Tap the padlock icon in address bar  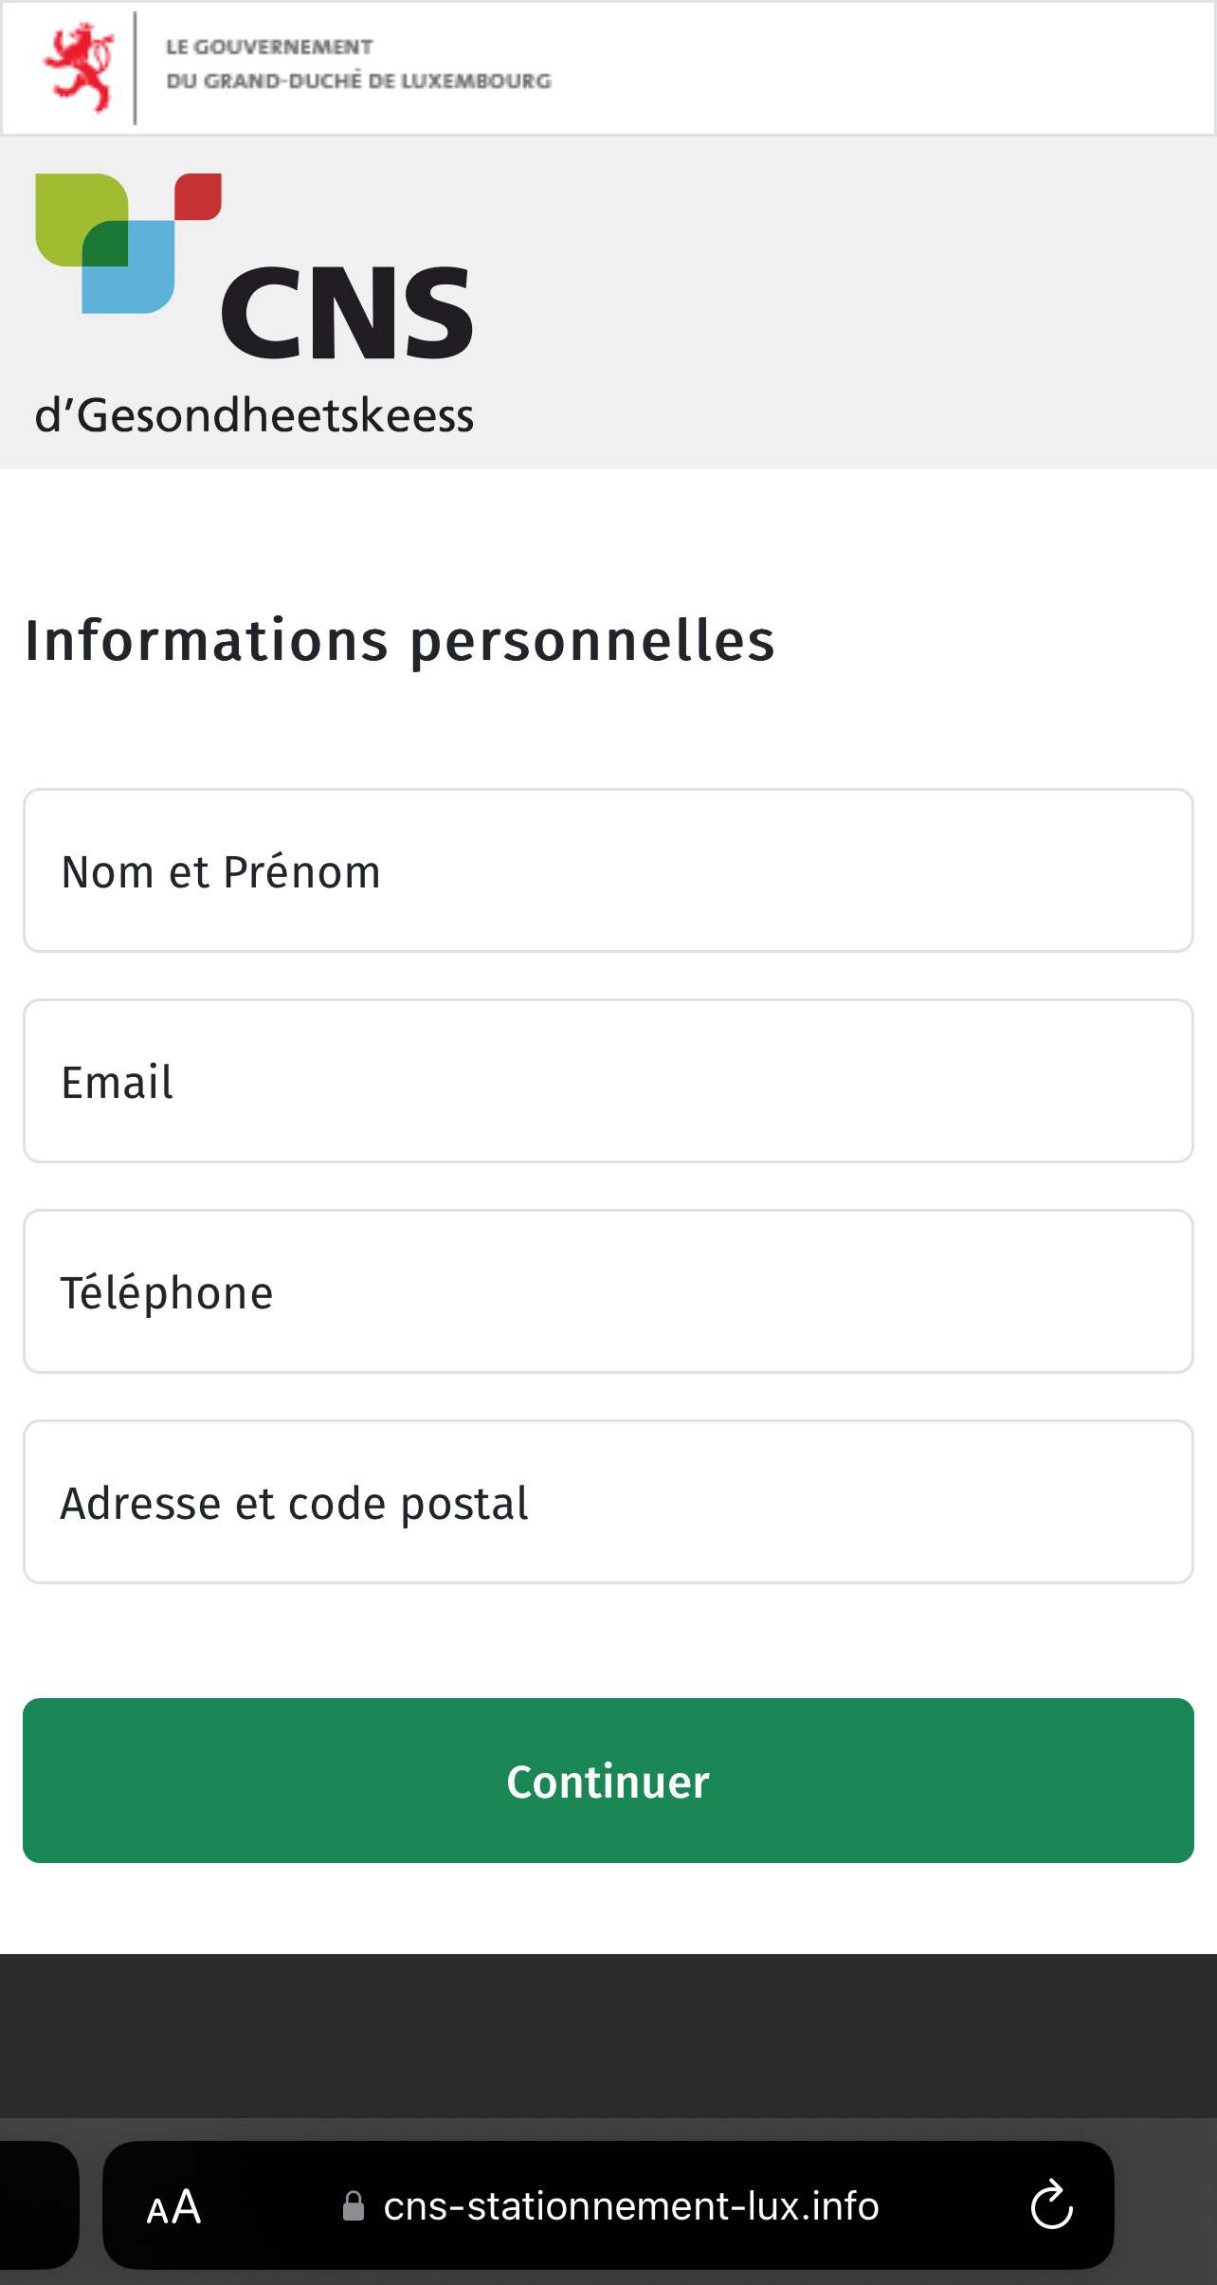[354, 2206]
